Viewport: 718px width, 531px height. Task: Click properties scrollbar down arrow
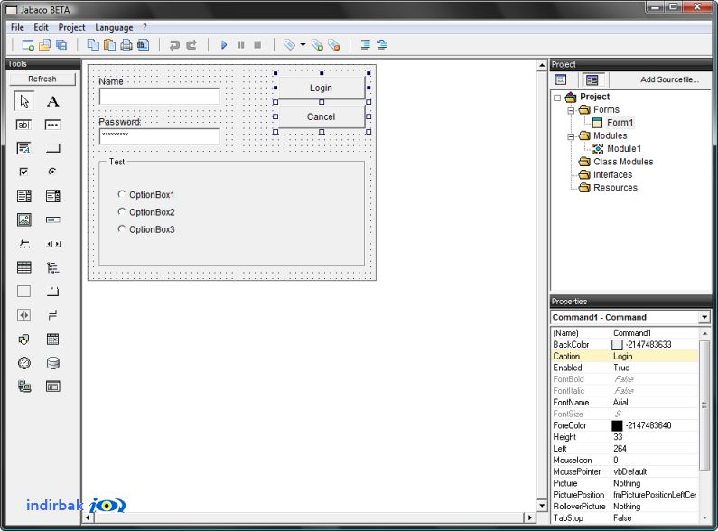[704, 517]
